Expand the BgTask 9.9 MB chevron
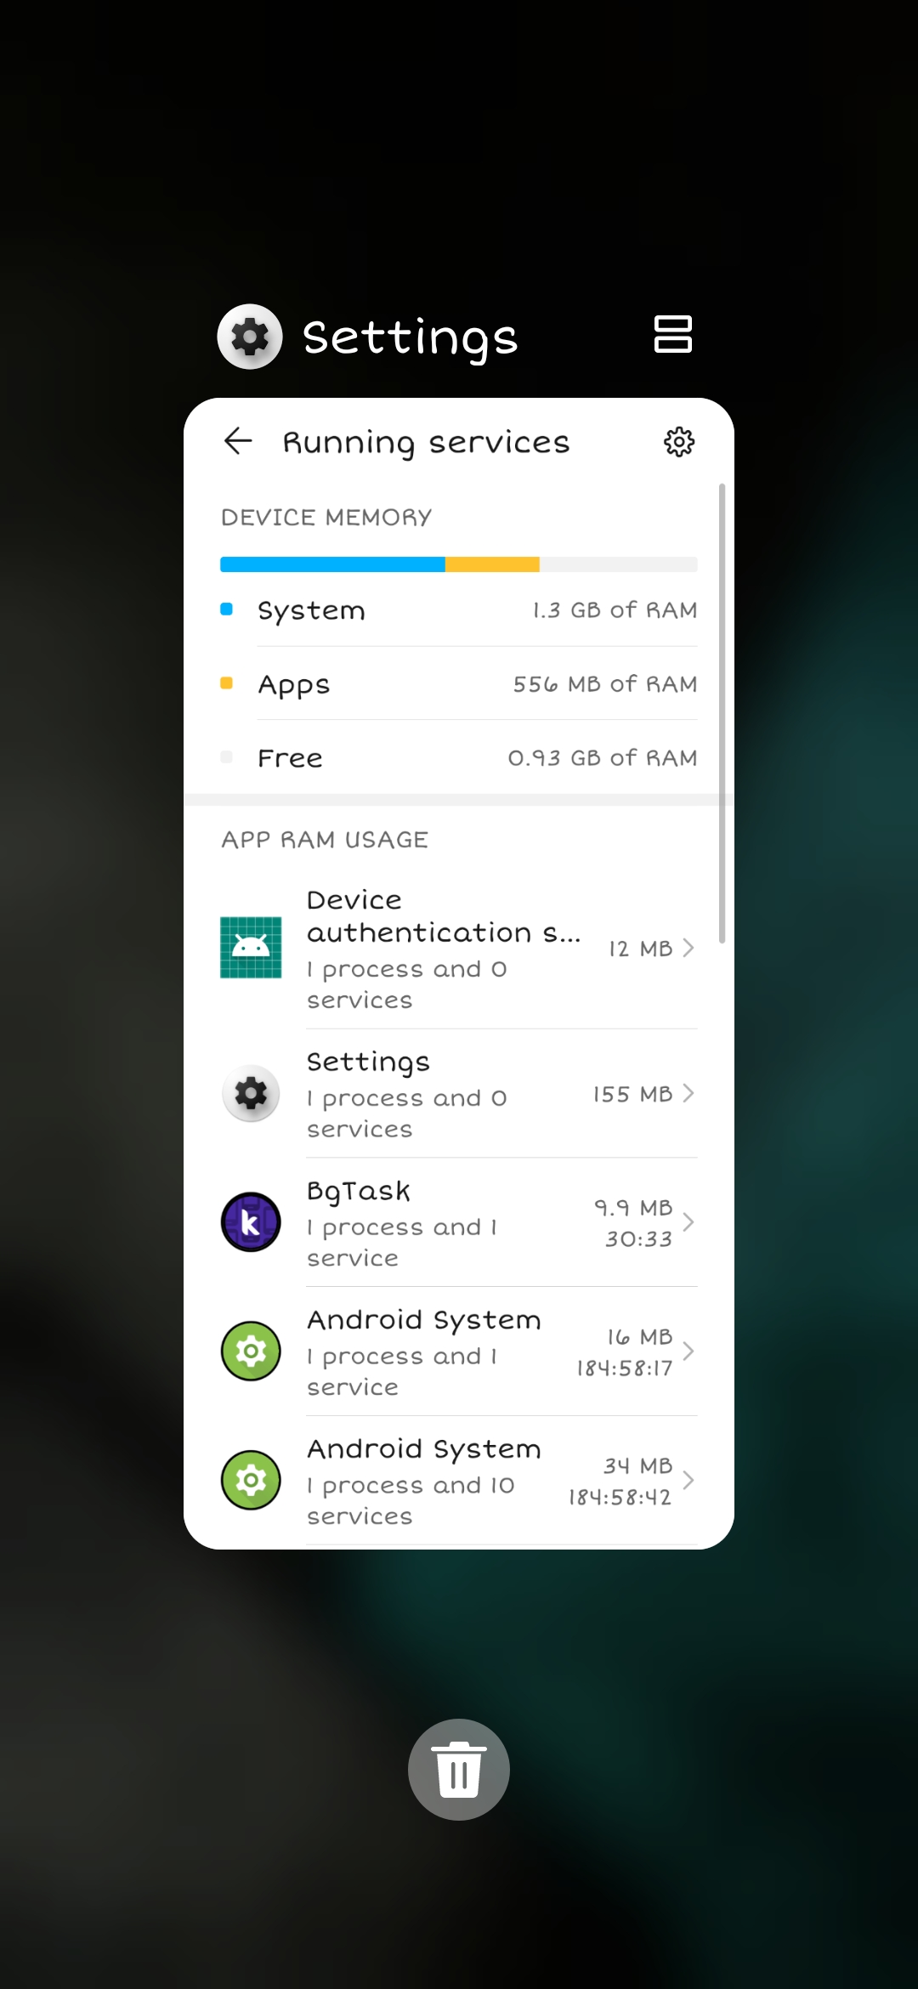This screenshot has height=1989, width=918. 688,1222
